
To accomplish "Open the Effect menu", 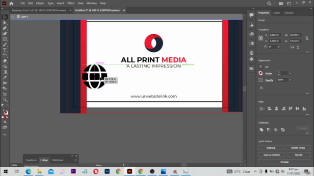I will pos(71,3).
